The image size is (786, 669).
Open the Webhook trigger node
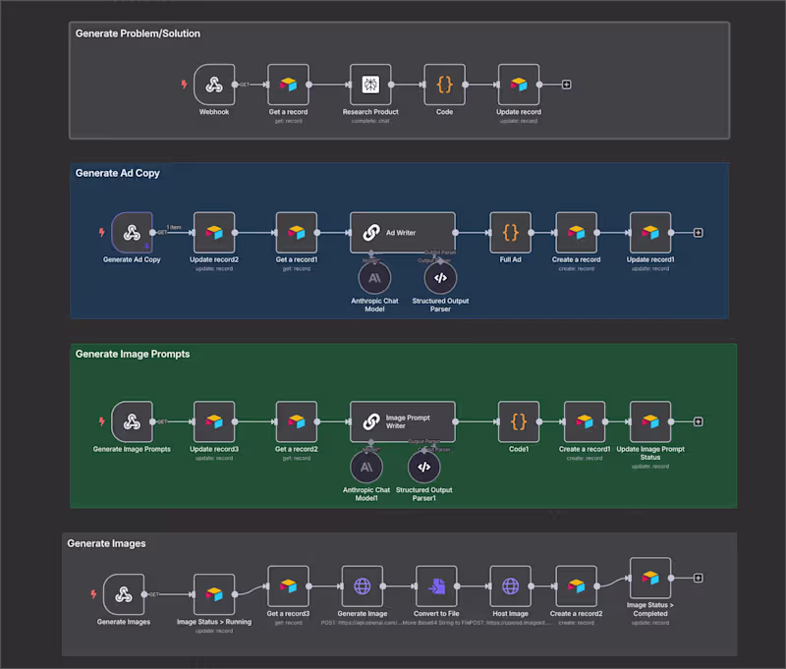coord(214,84)
